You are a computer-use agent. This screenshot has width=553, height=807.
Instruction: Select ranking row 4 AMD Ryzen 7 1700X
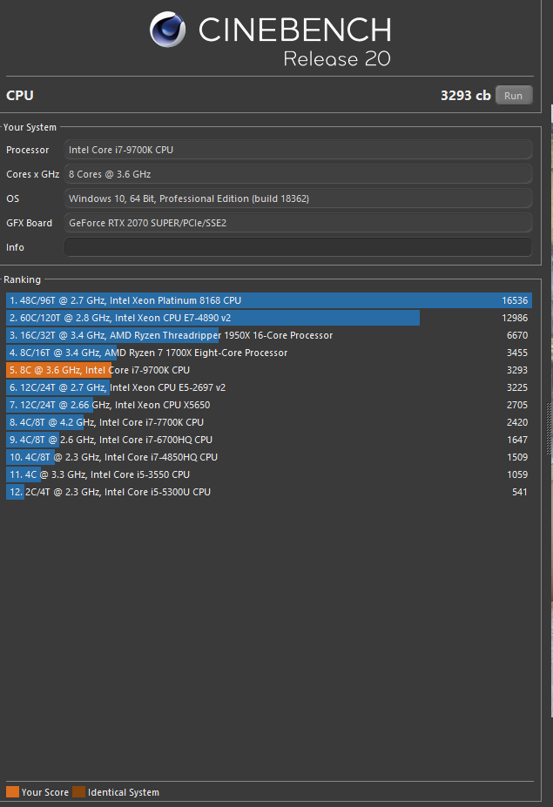click(x=269, y=353)
